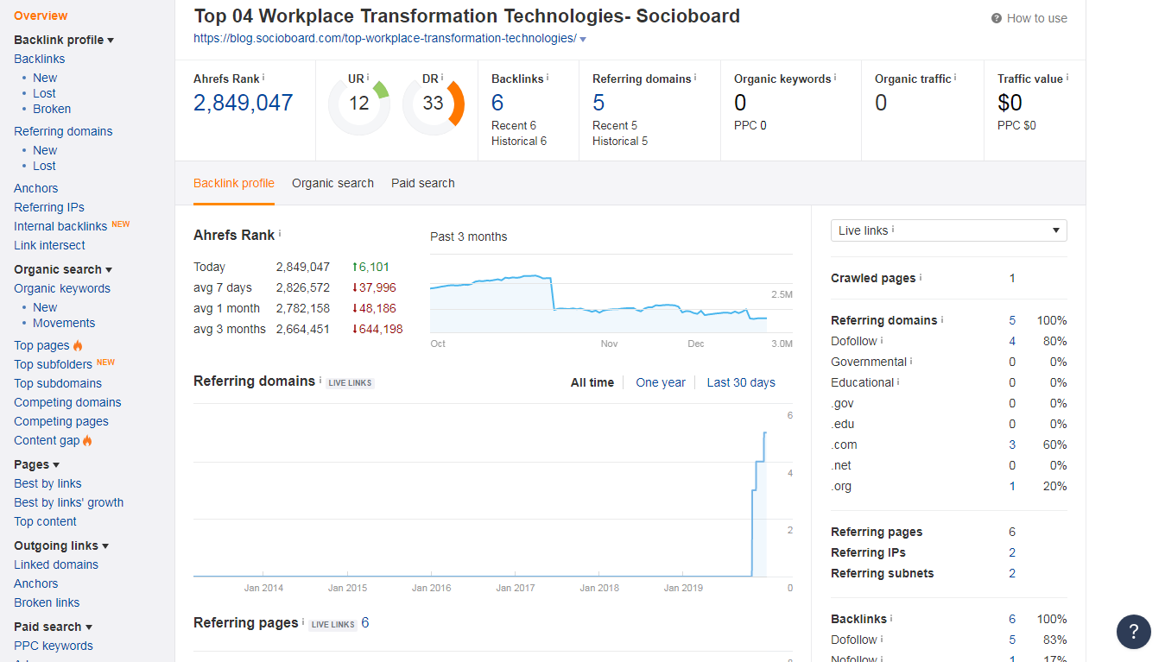This screenshot has height=662, width=1165.
Task: Click the fire icon next to Content gap
Action: [x=87, y=440]
